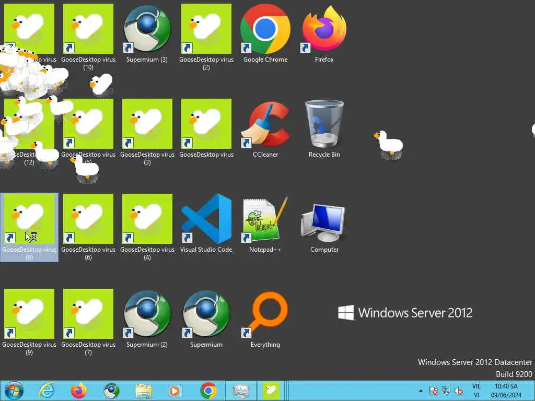Launch Firefox from the taskbar
Screen dimensions: 535x401
pyautogui.click(x=79, y=391)
